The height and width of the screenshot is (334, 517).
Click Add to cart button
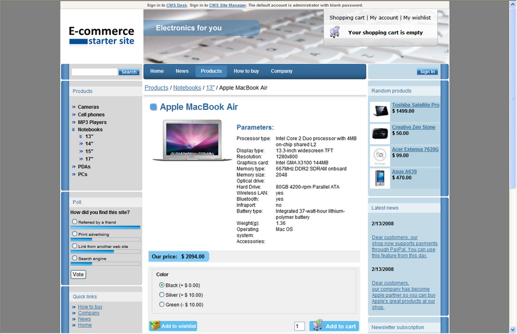tap(334, 326)
